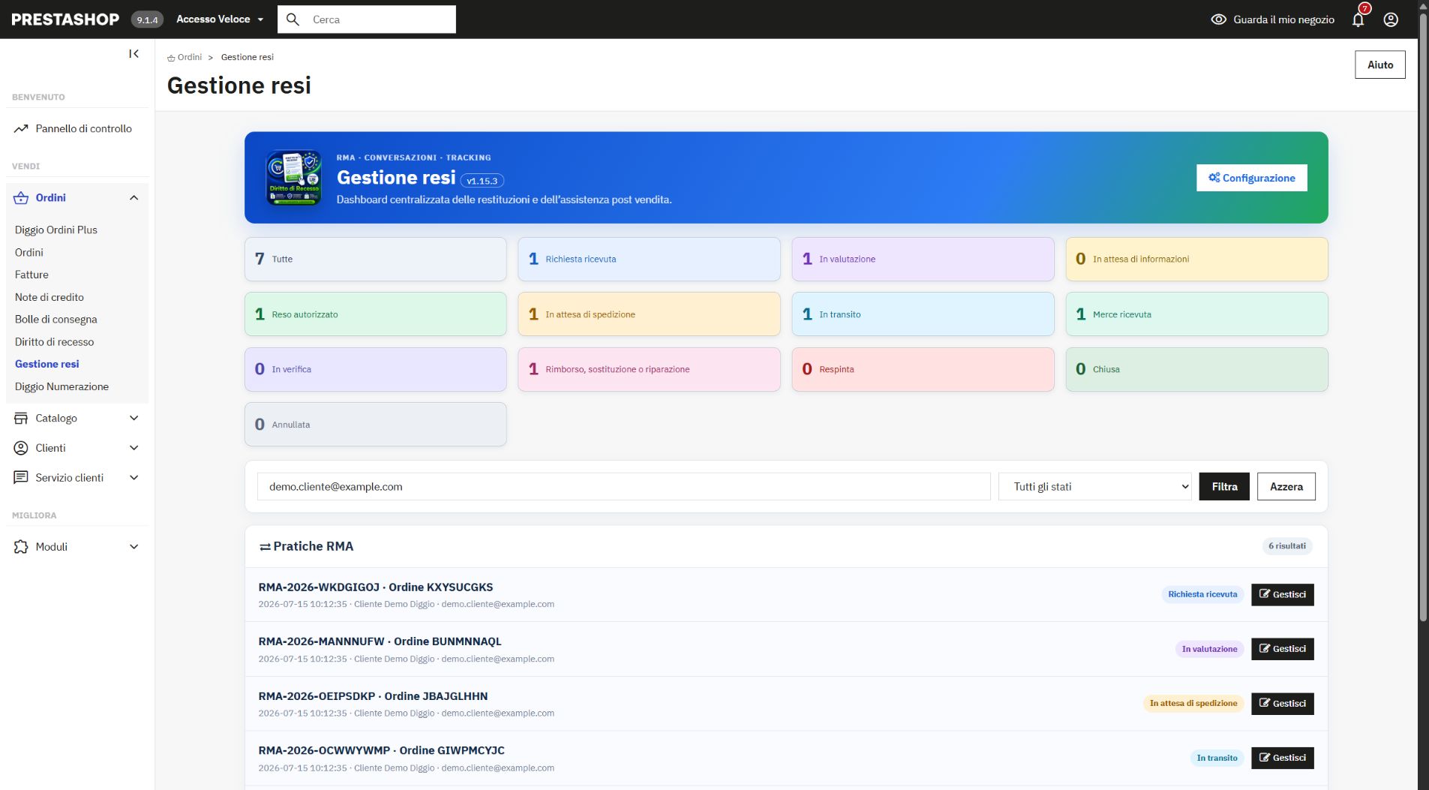Viewport: 1429px width, 790px height.
Task: Collapse the sidebar with the arrow icon
Action: point(134,53)
